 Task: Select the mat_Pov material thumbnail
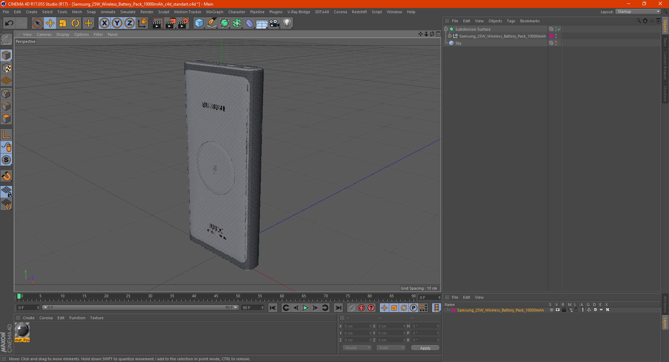coord(22,330)
